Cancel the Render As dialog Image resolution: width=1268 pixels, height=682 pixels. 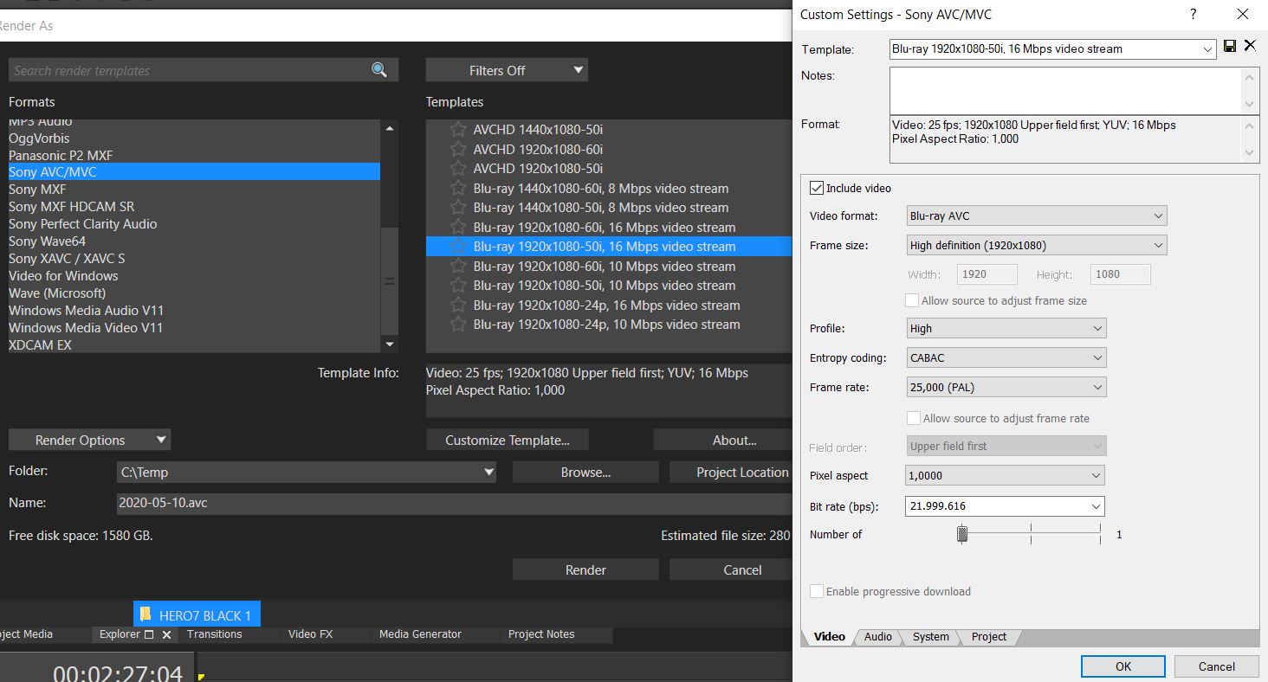731,569
